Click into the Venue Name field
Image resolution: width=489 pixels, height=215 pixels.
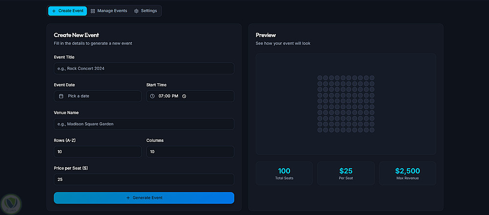pyautogui.click(x=144, y=124)
